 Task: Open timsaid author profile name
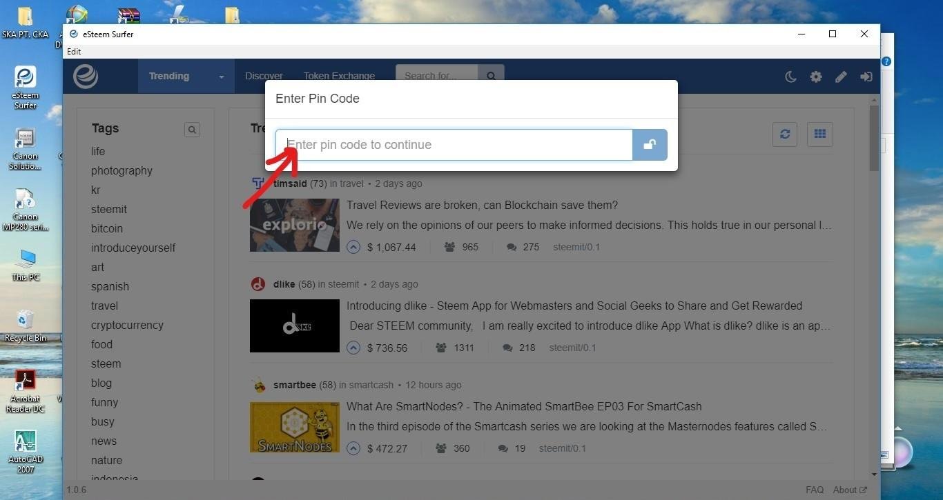[290, 183]
